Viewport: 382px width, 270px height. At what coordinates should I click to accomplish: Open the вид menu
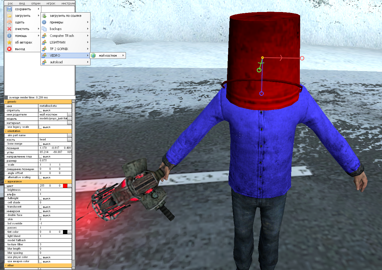(x=22, y=4)
